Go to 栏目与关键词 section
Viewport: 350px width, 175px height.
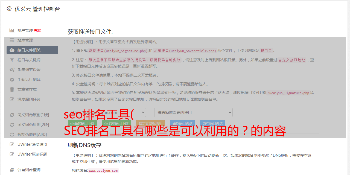tap(32, 60)
